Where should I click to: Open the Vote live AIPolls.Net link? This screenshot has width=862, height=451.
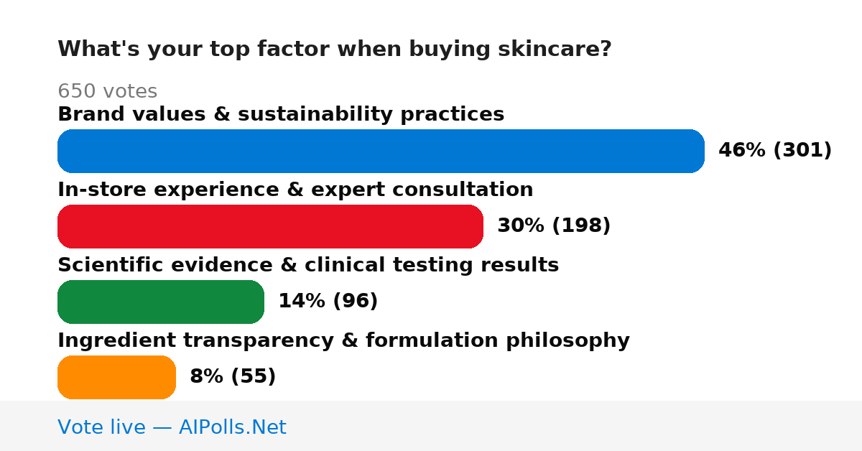(x=172, y=427)
